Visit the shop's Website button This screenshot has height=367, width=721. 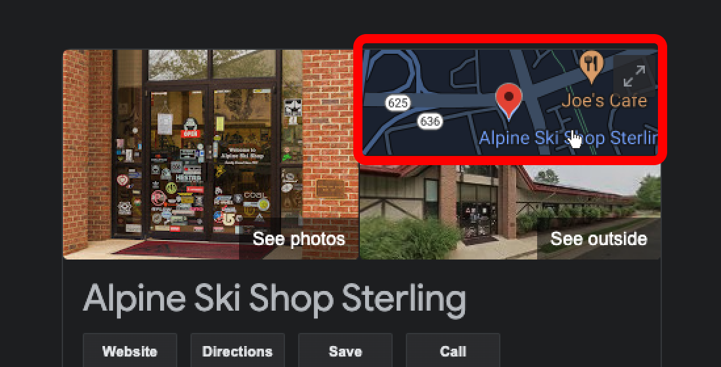(x=129, y=351)
